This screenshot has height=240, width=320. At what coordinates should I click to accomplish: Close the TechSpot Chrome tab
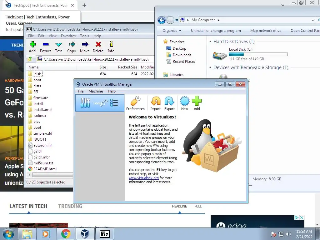pyautogui.click(x=72, y=5)
